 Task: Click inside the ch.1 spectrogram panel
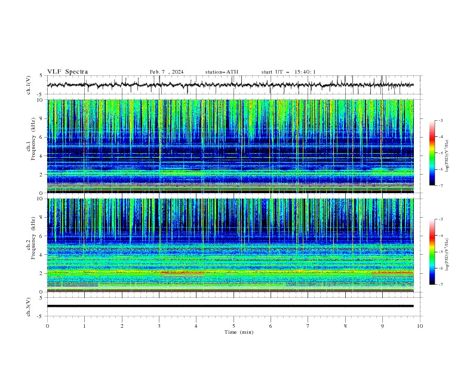pos(231,146)
